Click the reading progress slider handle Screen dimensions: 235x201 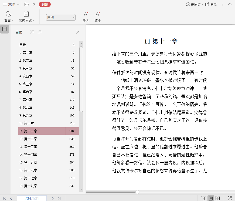coord(137,192)
